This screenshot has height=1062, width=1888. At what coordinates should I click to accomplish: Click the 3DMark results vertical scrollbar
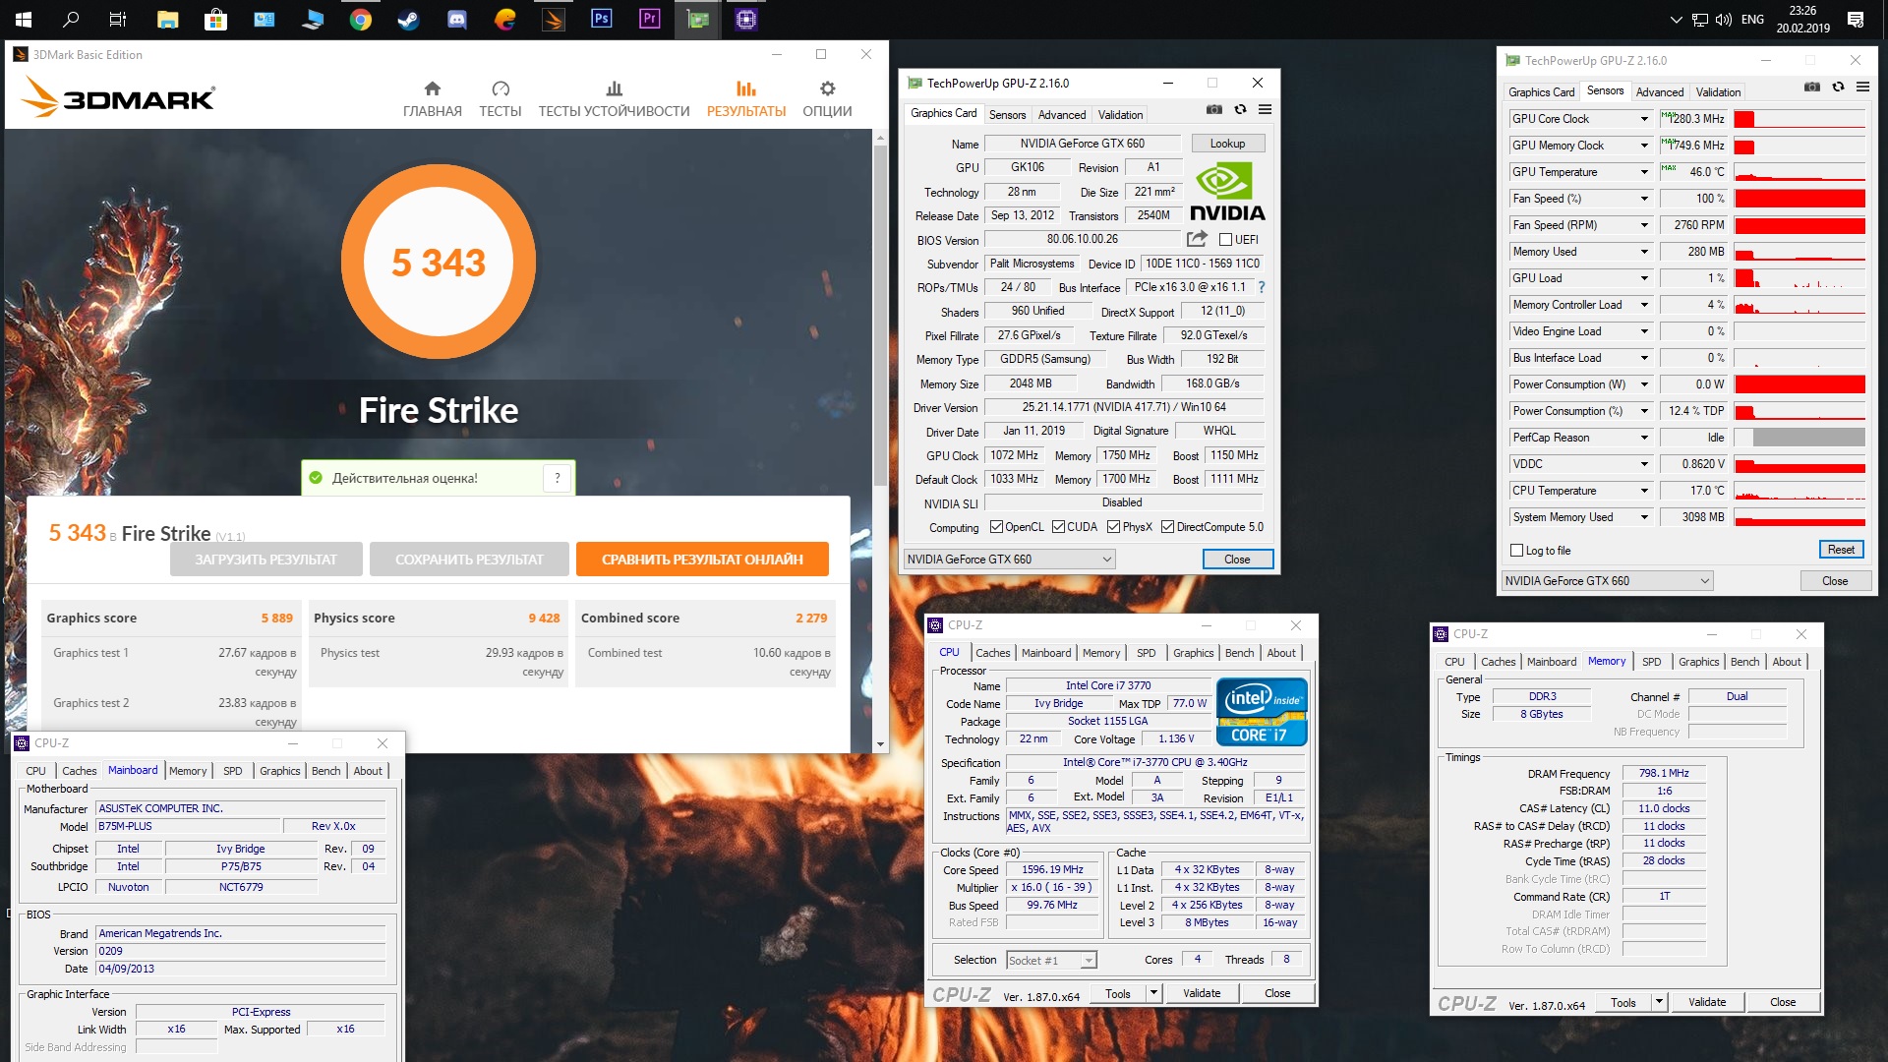(x=880, y=315)
